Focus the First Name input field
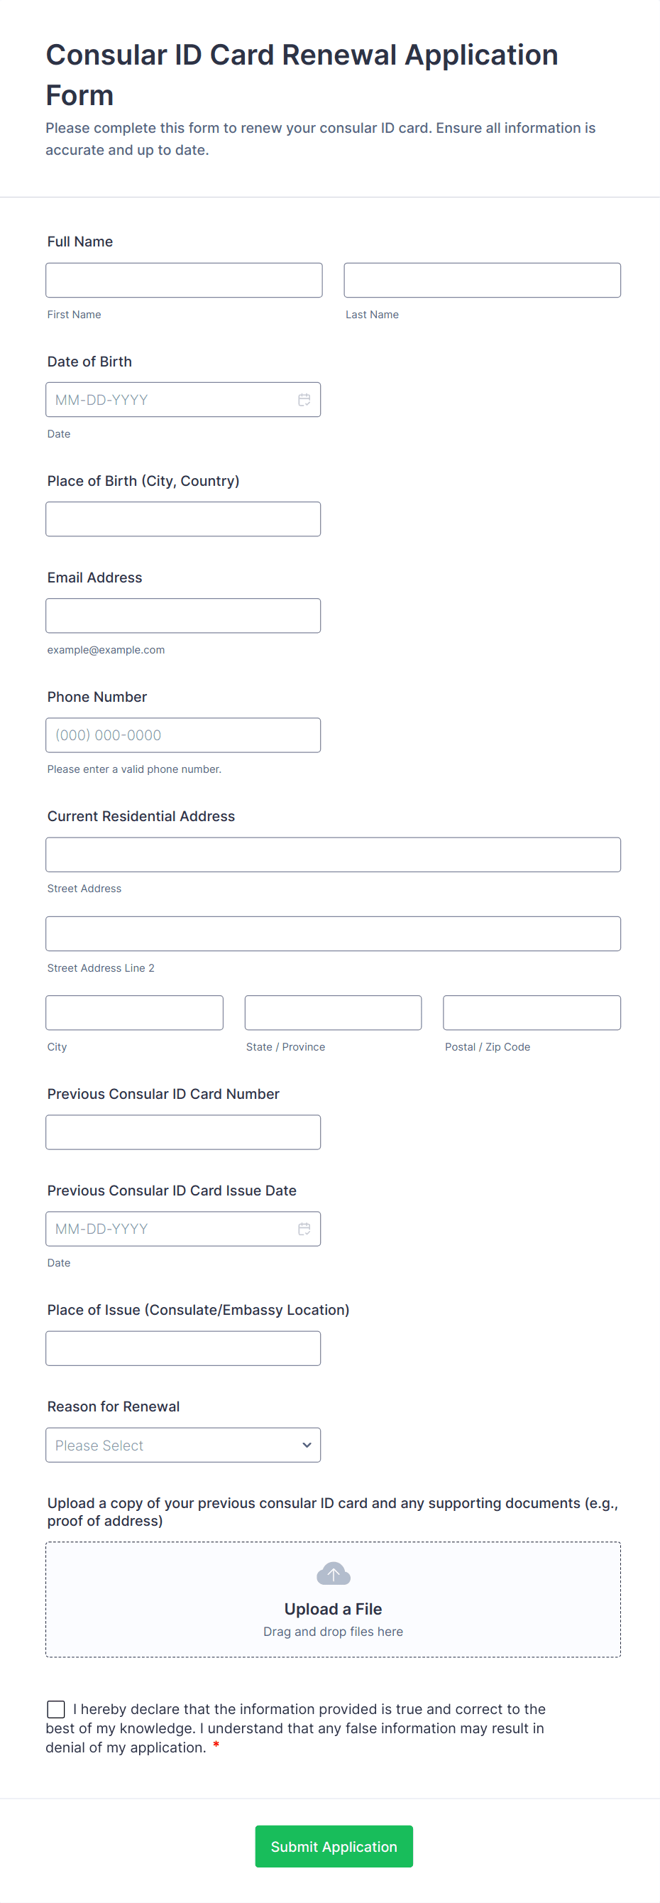660x1903 pixels. [x=184, y=280]
